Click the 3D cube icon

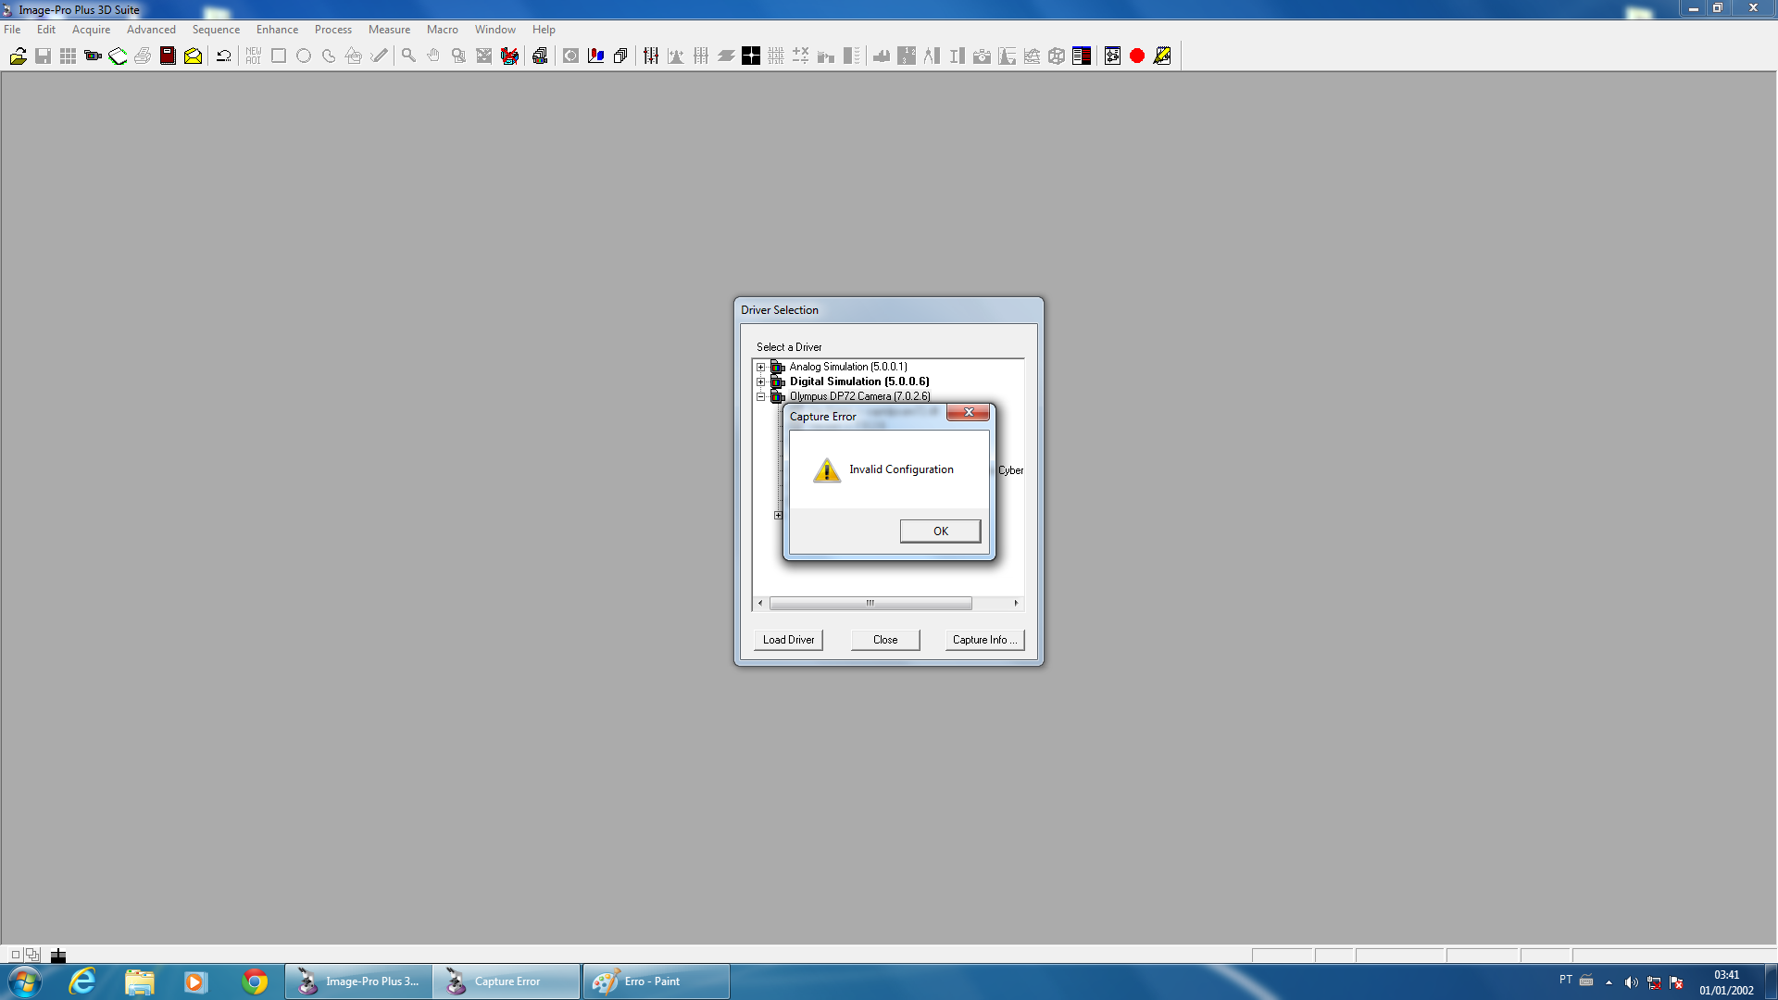(x=1057, y=56)
